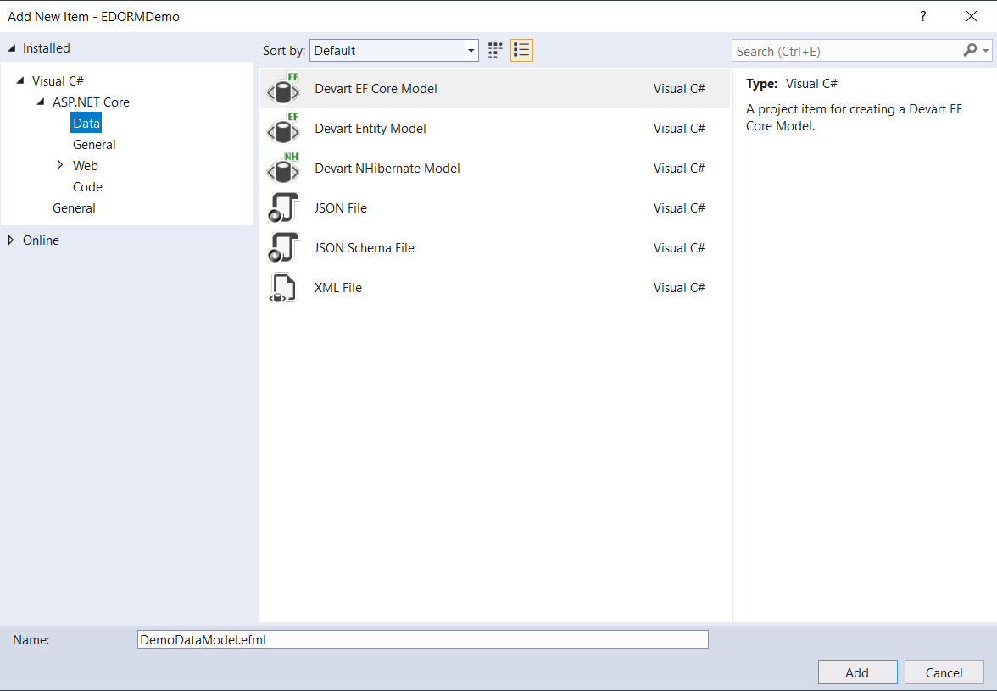Viewport: 997px width, 691px height.
Task: Select the Devart EF Core Model text
Action: pyautogui.click(x=376, y=89)
